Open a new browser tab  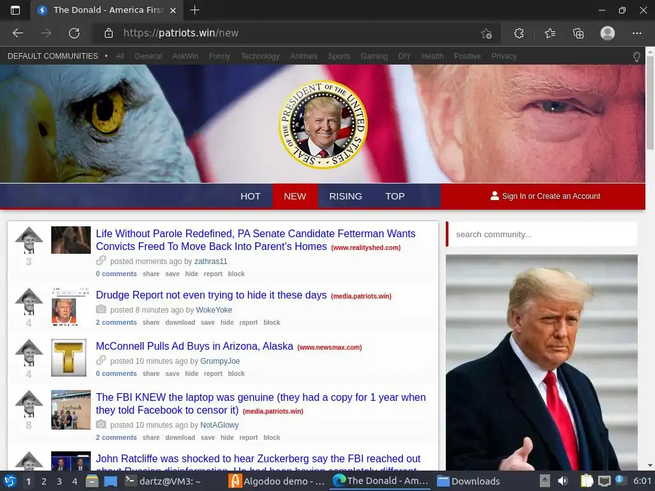point(194,10)
